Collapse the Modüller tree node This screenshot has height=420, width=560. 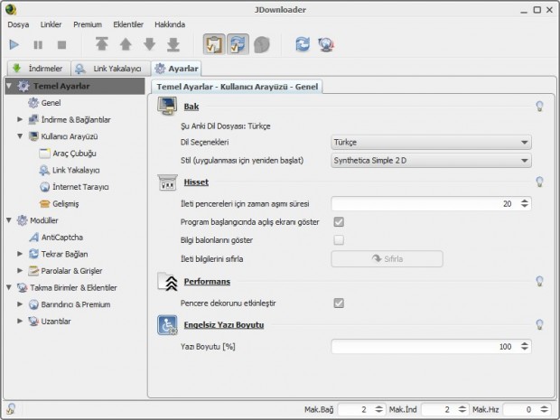point(9,220)
